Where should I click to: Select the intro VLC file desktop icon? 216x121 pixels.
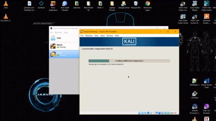tap(6, 5)
